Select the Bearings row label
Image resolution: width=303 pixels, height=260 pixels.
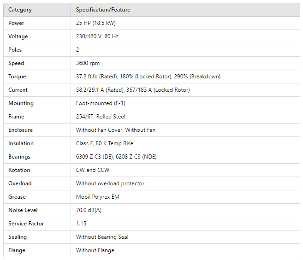(19, 157)
